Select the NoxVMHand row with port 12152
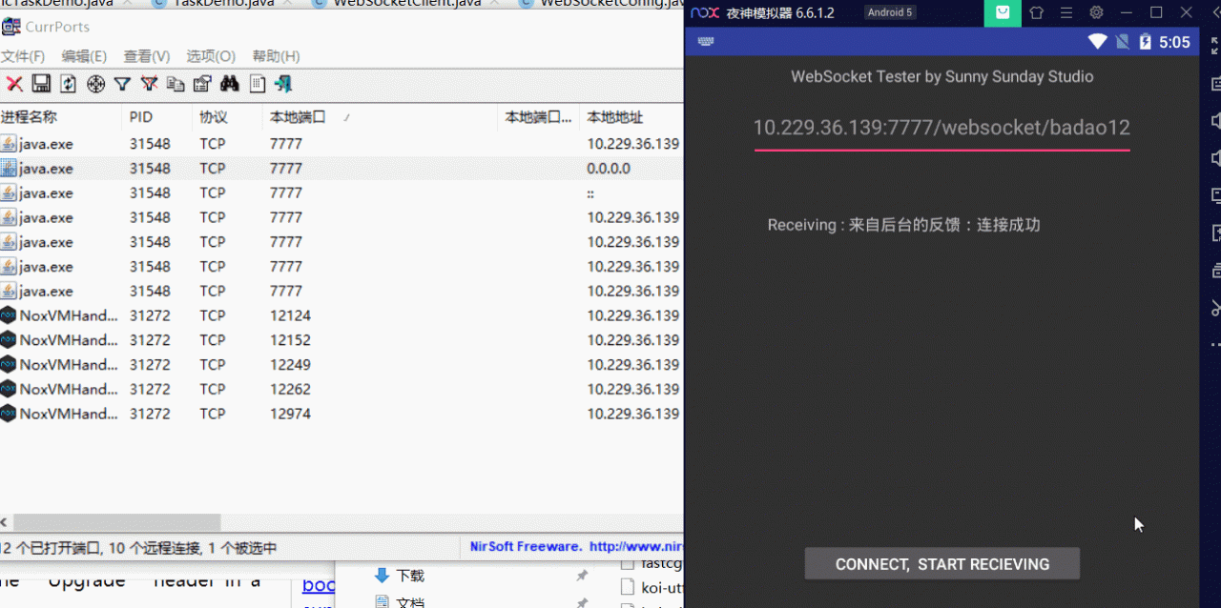Screen dimensions: 1221x608 point(341,340)
